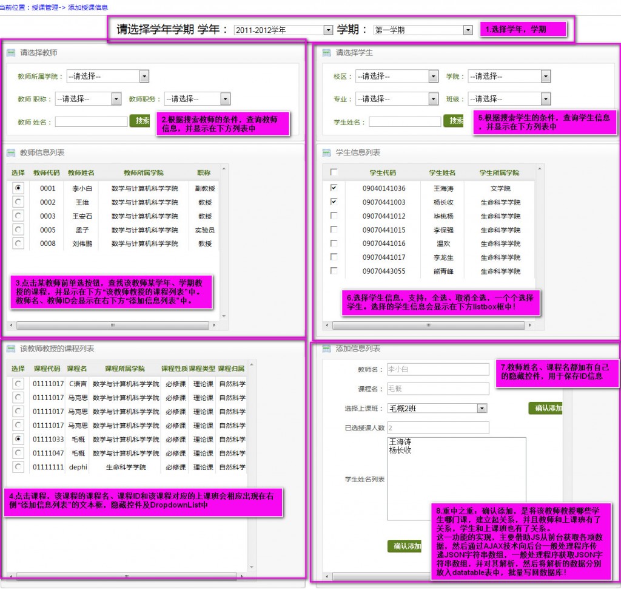
Task: Select course 01111111 dephi radio button
Action: [x=18, y=467]
